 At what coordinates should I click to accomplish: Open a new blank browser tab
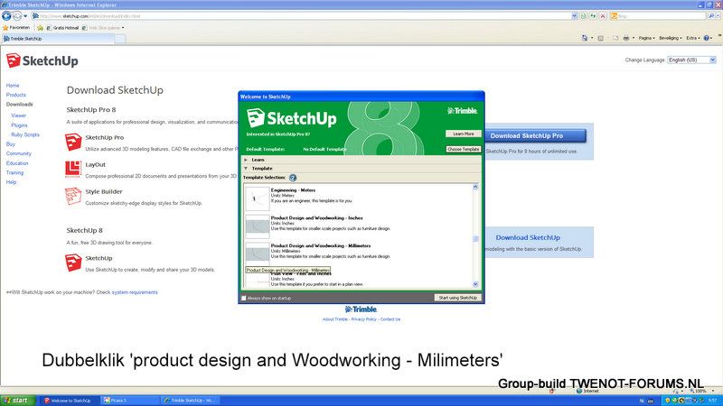(x=120, y=39)
